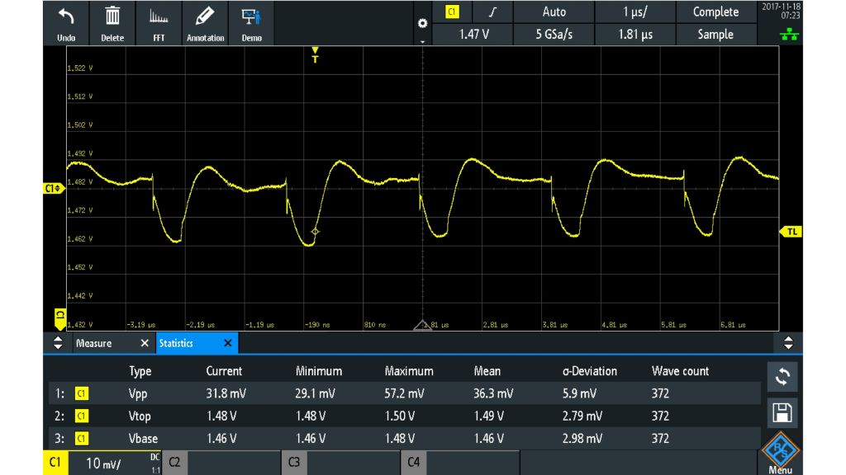Open the FFT tool
This screenshot has height=475, width=846.
coord(159,21)
